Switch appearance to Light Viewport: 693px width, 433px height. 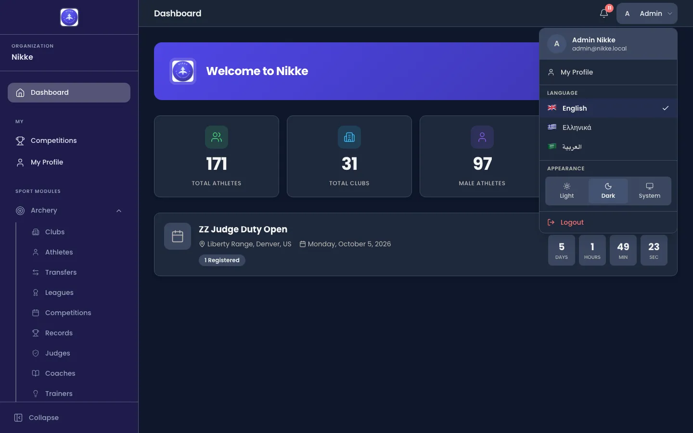tap(567, 191)
